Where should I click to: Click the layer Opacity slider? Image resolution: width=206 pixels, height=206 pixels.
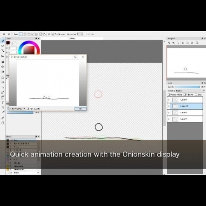coord(187,87)
